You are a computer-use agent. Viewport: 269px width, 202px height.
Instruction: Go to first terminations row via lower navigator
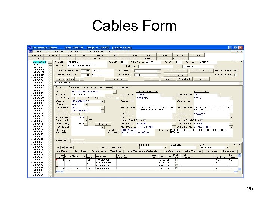(58, 147)
